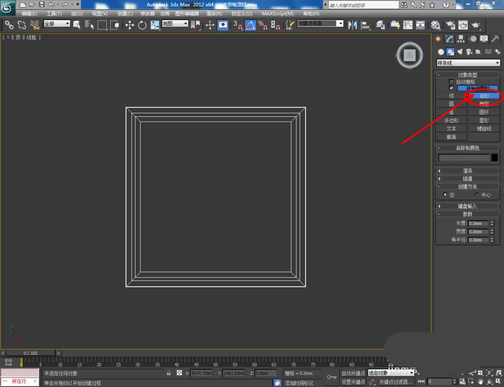504x387 pixels.
Task: Select the Link tool in toolbar
Action: 9,25
